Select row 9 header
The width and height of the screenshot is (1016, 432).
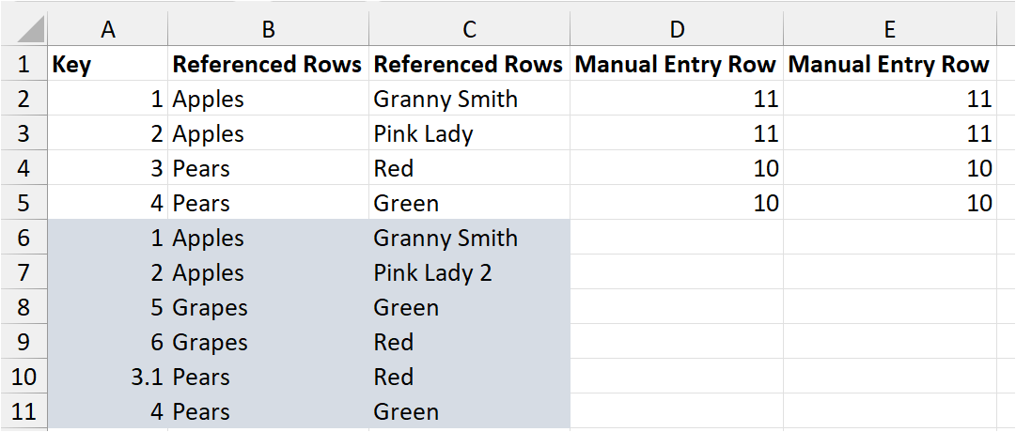pos(24,343)
